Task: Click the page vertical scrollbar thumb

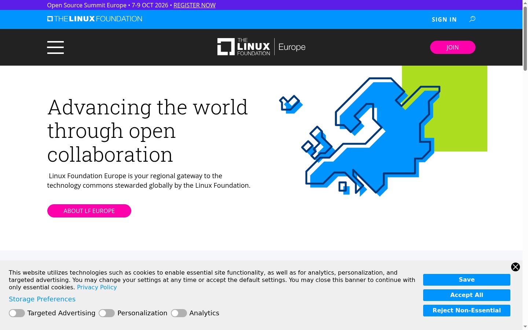Action: tap(525, 38)
